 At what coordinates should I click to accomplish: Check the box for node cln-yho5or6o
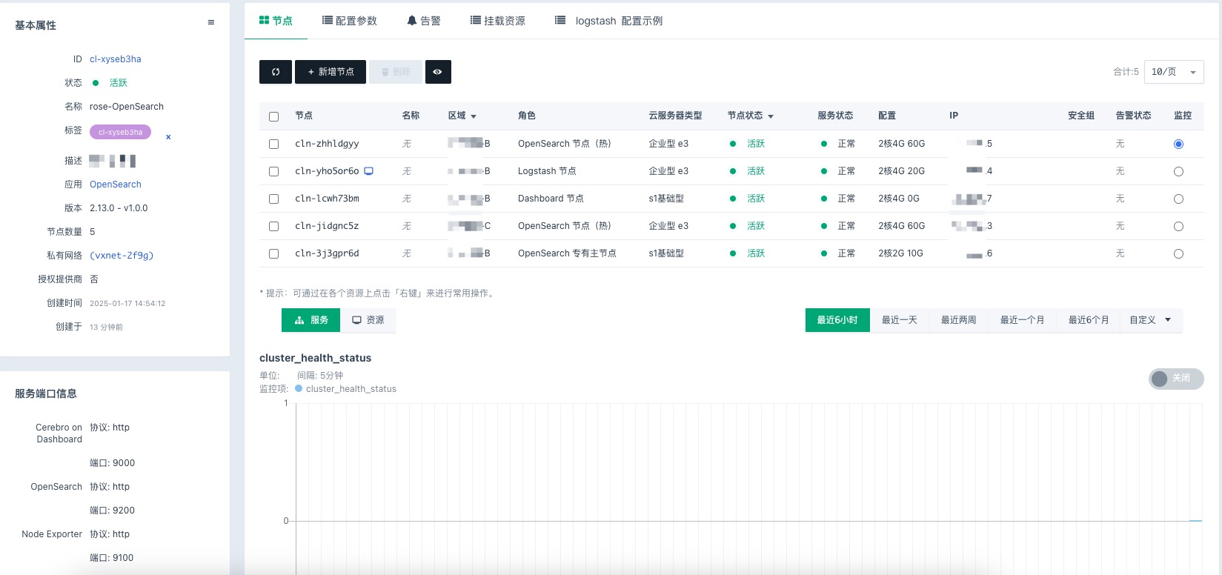tap(273, 171)
